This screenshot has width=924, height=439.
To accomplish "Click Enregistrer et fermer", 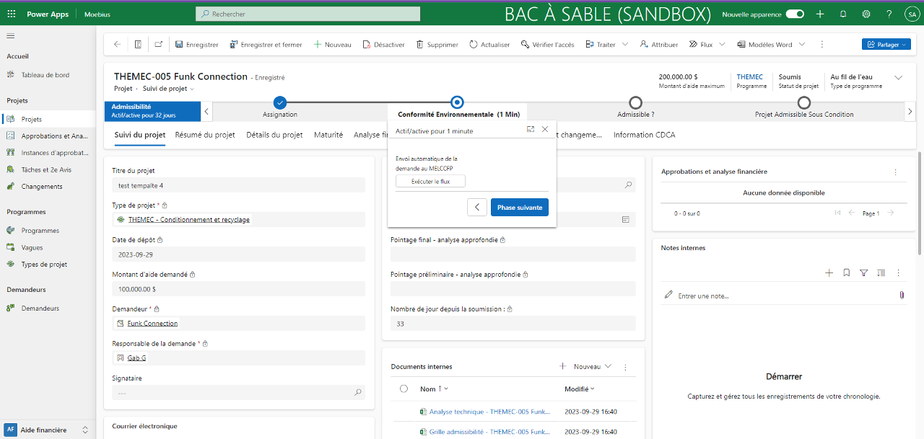I will 266,45.
